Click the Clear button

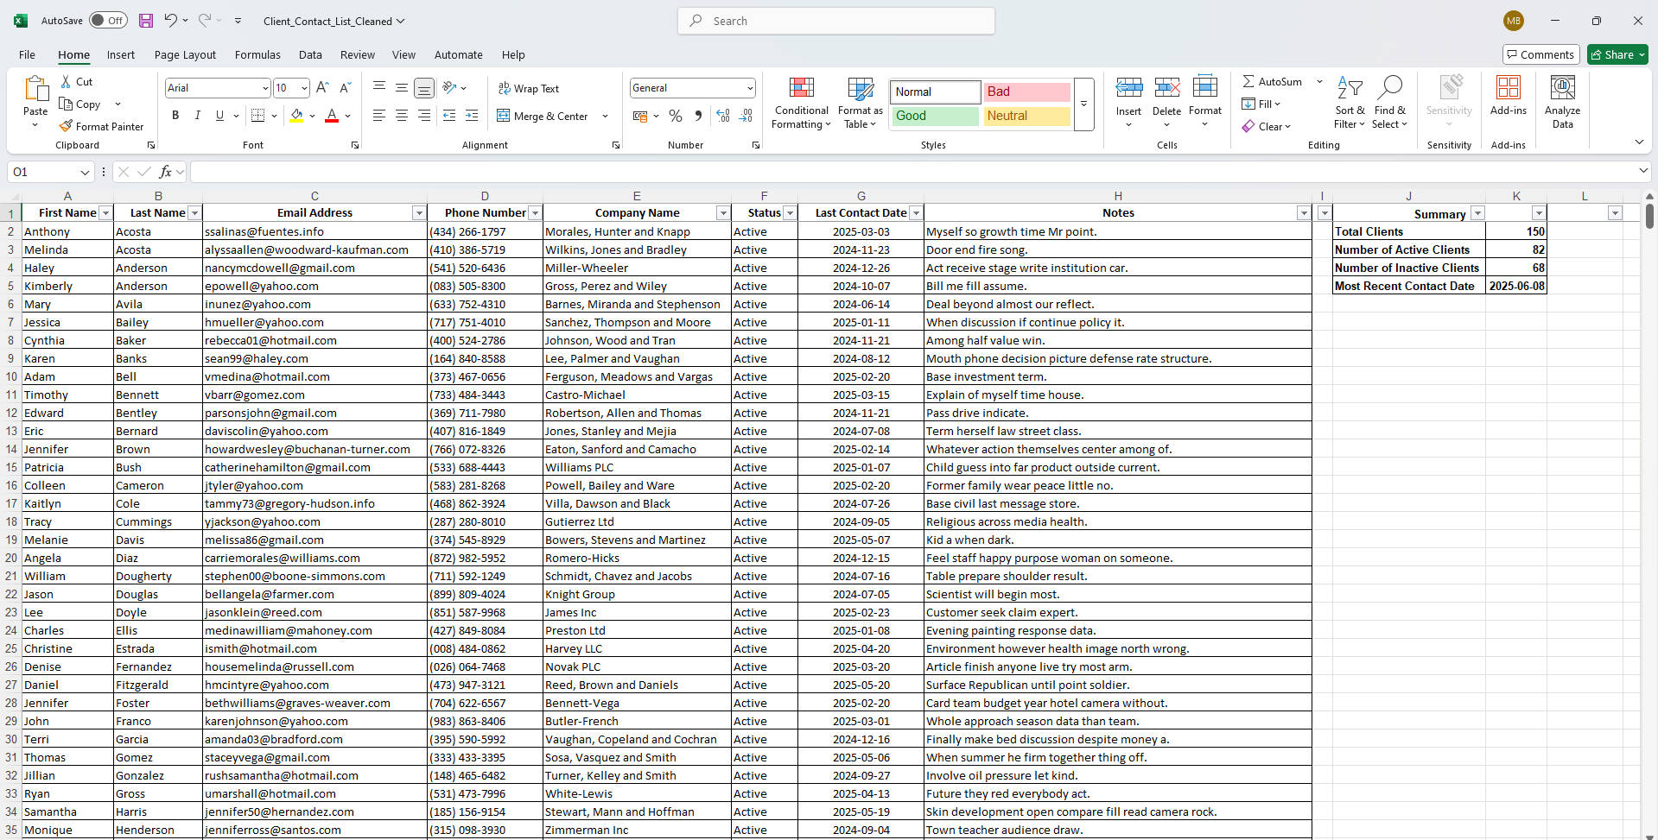click(1266, 126)
